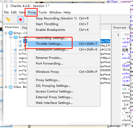Click the Proxy menu
The image size is (133, 128).
click(x=32, y=12)
